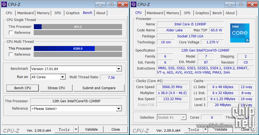The width and height of the screenshot is (259, 135).
Task: Click Validate button in right window
Action: pyautogui.click(x=221, y=130)
